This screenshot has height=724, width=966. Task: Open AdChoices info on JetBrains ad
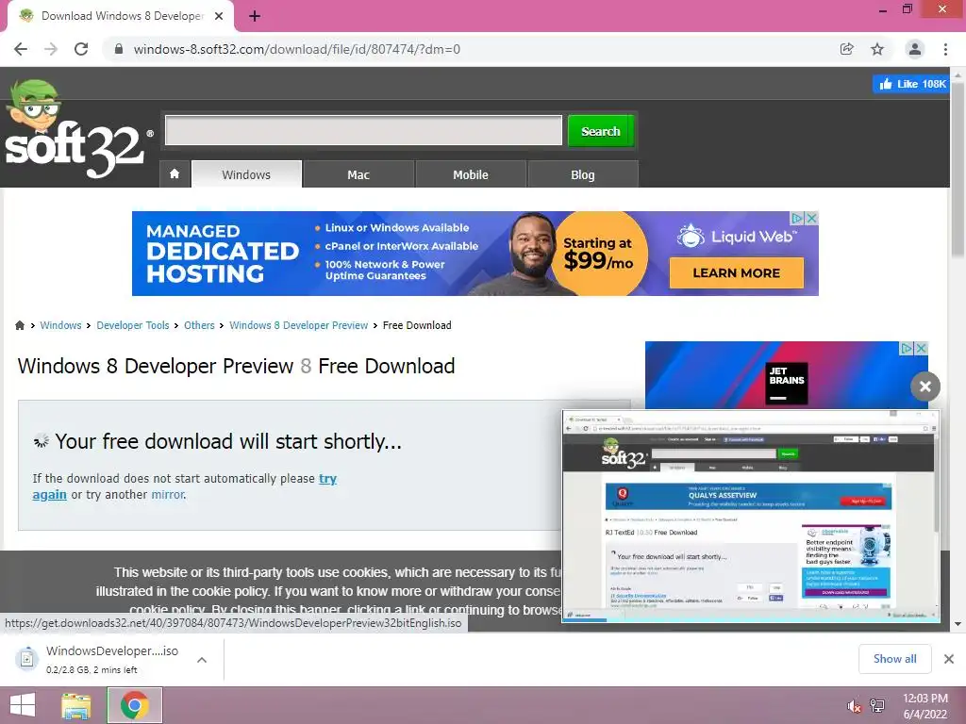point(907,349)
